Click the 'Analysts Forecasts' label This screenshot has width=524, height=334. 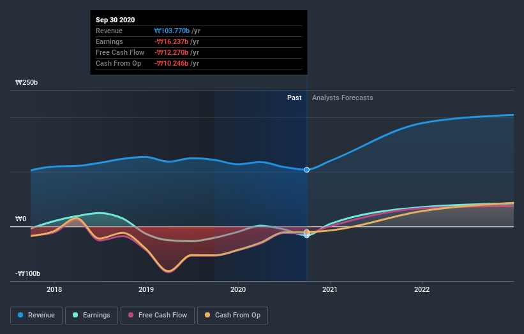click(343, 98)
